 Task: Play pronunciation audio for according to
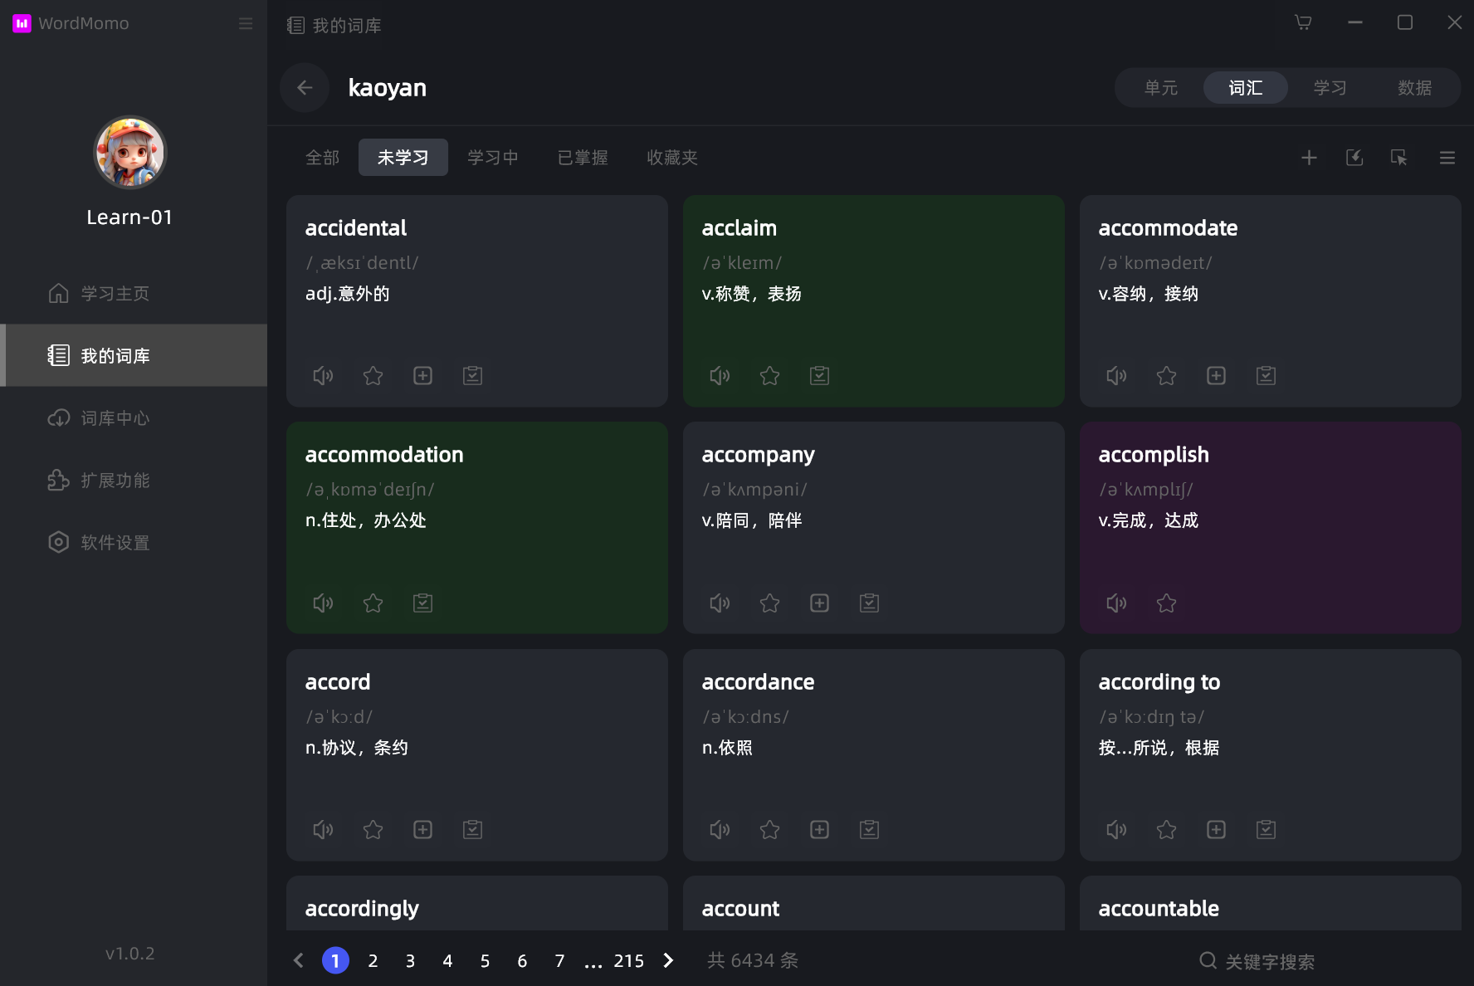pyautogui.click(x=1116, y=830)
